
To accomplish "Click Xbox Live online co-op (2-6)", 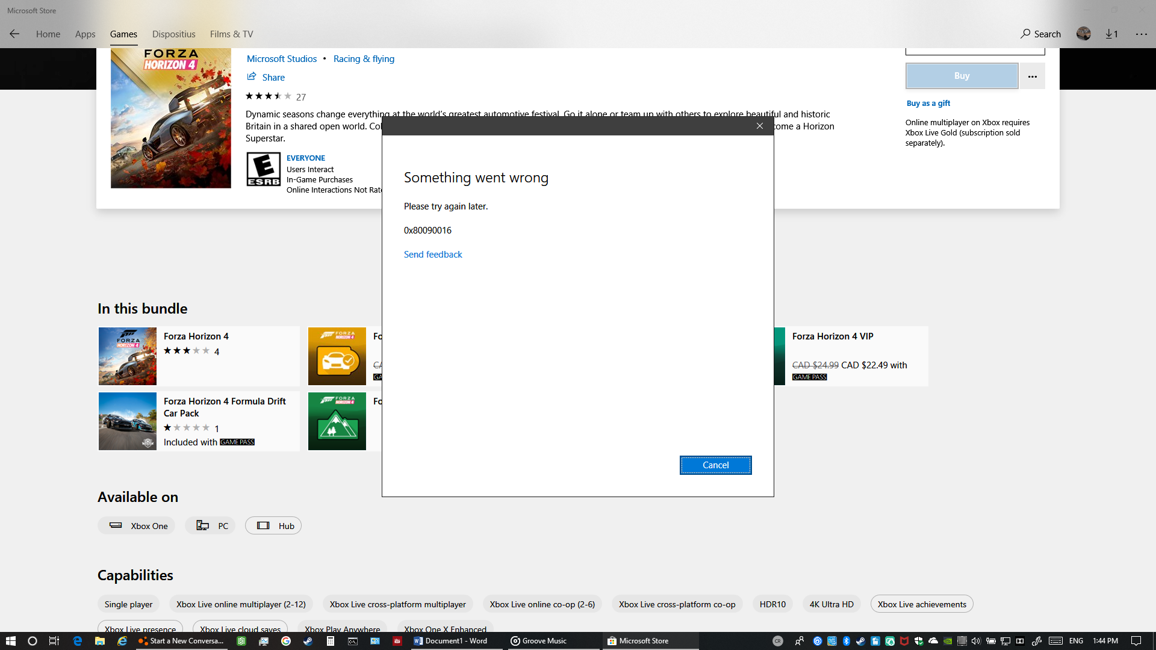I will pos(542,604).
